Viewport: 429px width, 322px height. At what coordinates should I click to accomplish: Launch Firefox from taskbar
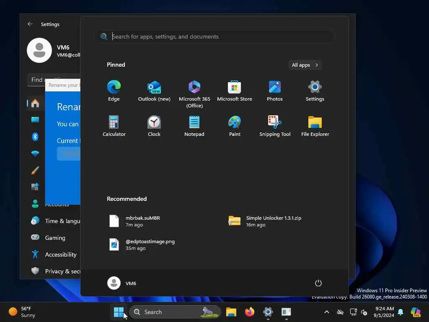coord(250,312)
